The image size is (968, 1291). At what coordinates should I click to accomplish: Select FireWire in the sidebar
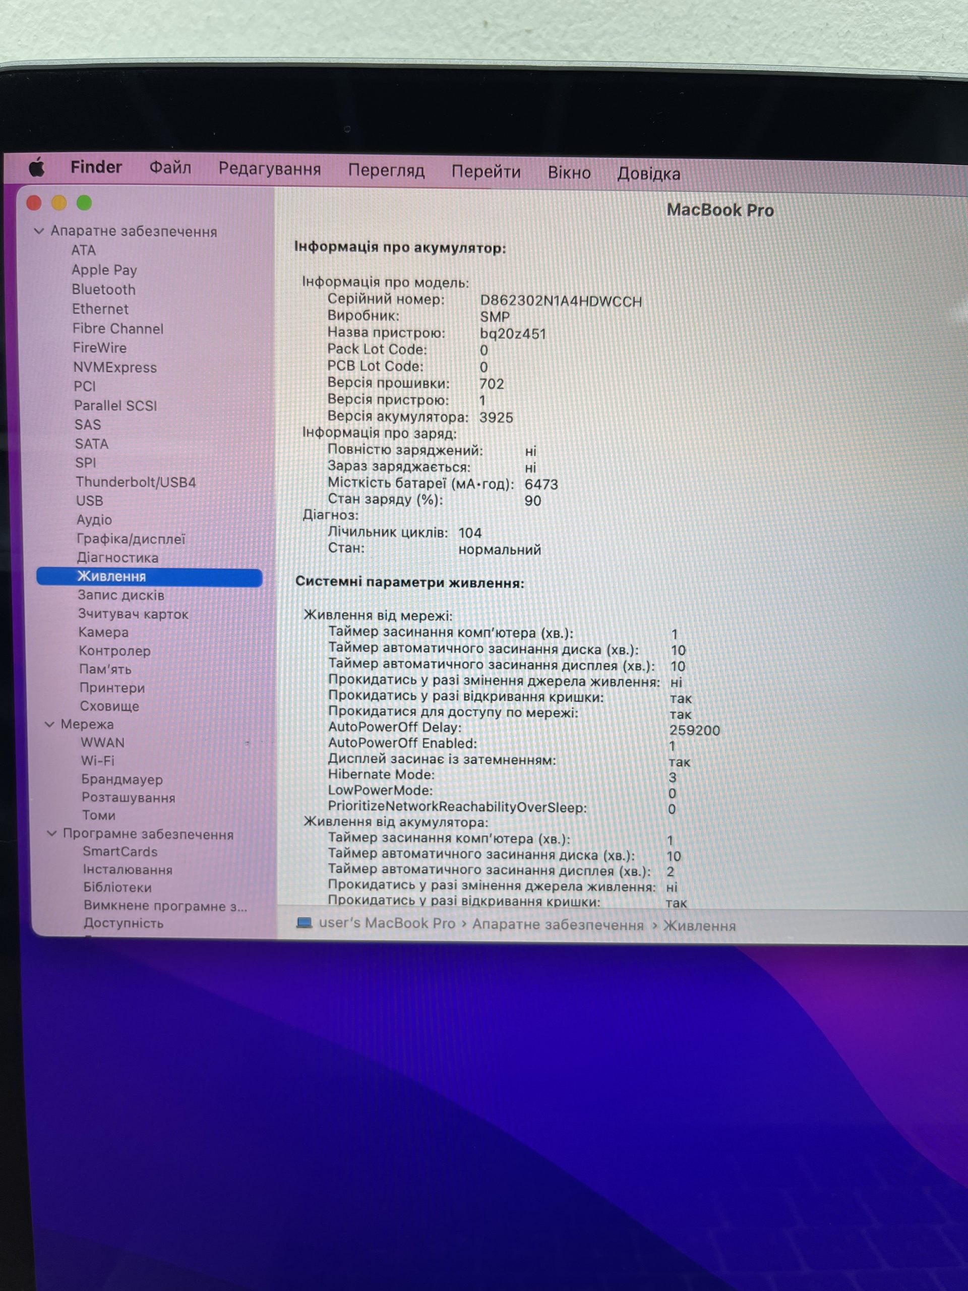[x=100, y=348]
